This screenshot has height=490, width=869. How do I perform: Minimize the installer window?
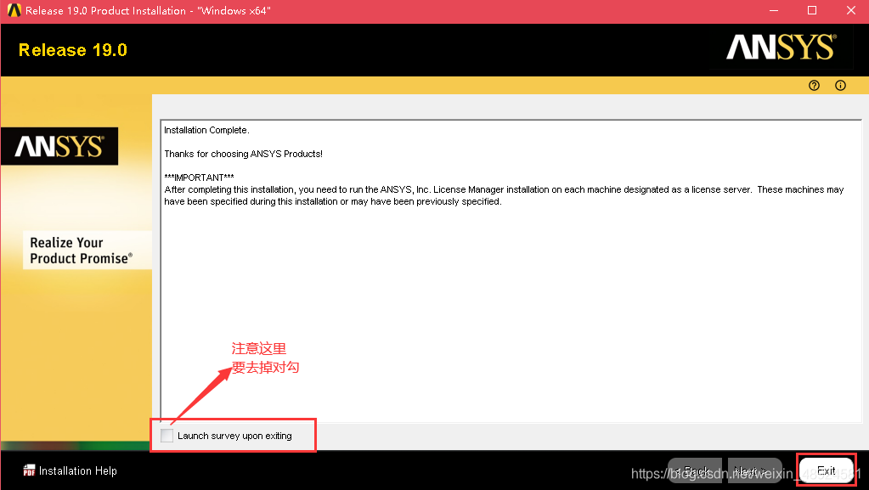774,10
